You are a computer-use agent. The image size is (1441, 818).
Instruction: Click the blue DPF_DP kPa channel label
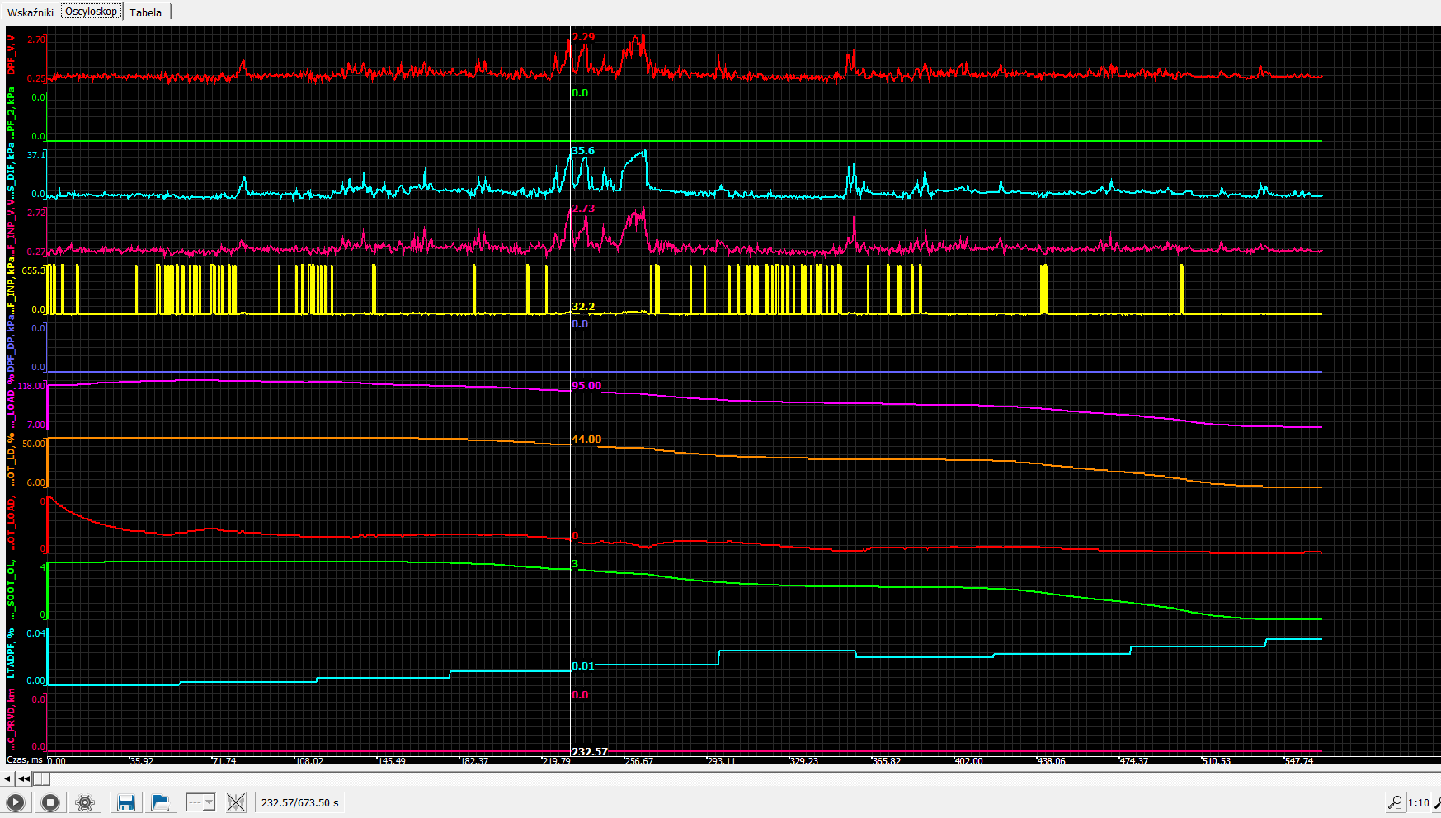coord(12,343)
